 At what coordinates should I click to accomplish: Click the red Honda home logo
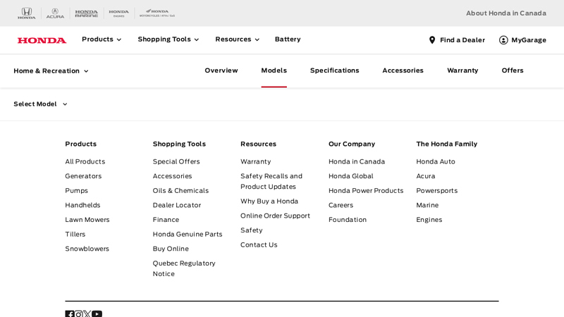coord(42,40)
